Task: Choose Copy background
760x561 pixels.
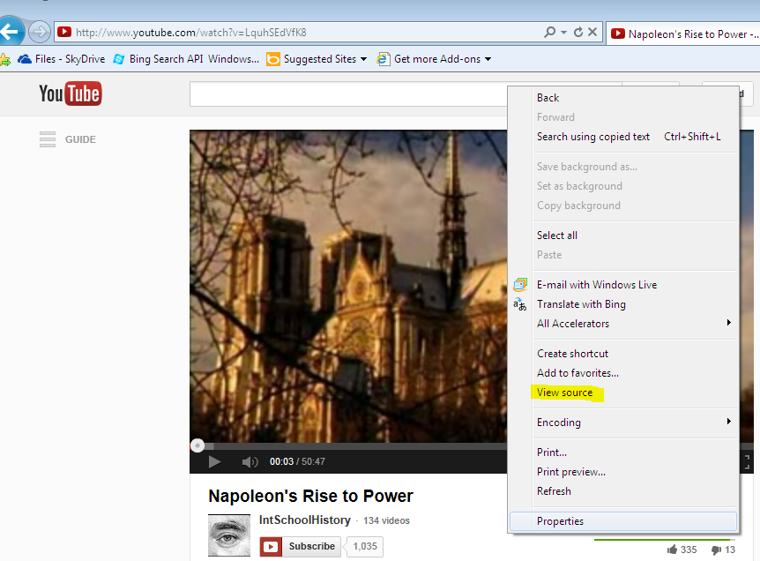Action: (x=578, y=206)
